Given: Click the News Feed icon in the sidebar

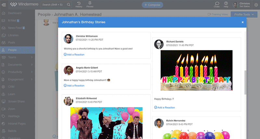Looking at the screenshot, I should 4,28.
